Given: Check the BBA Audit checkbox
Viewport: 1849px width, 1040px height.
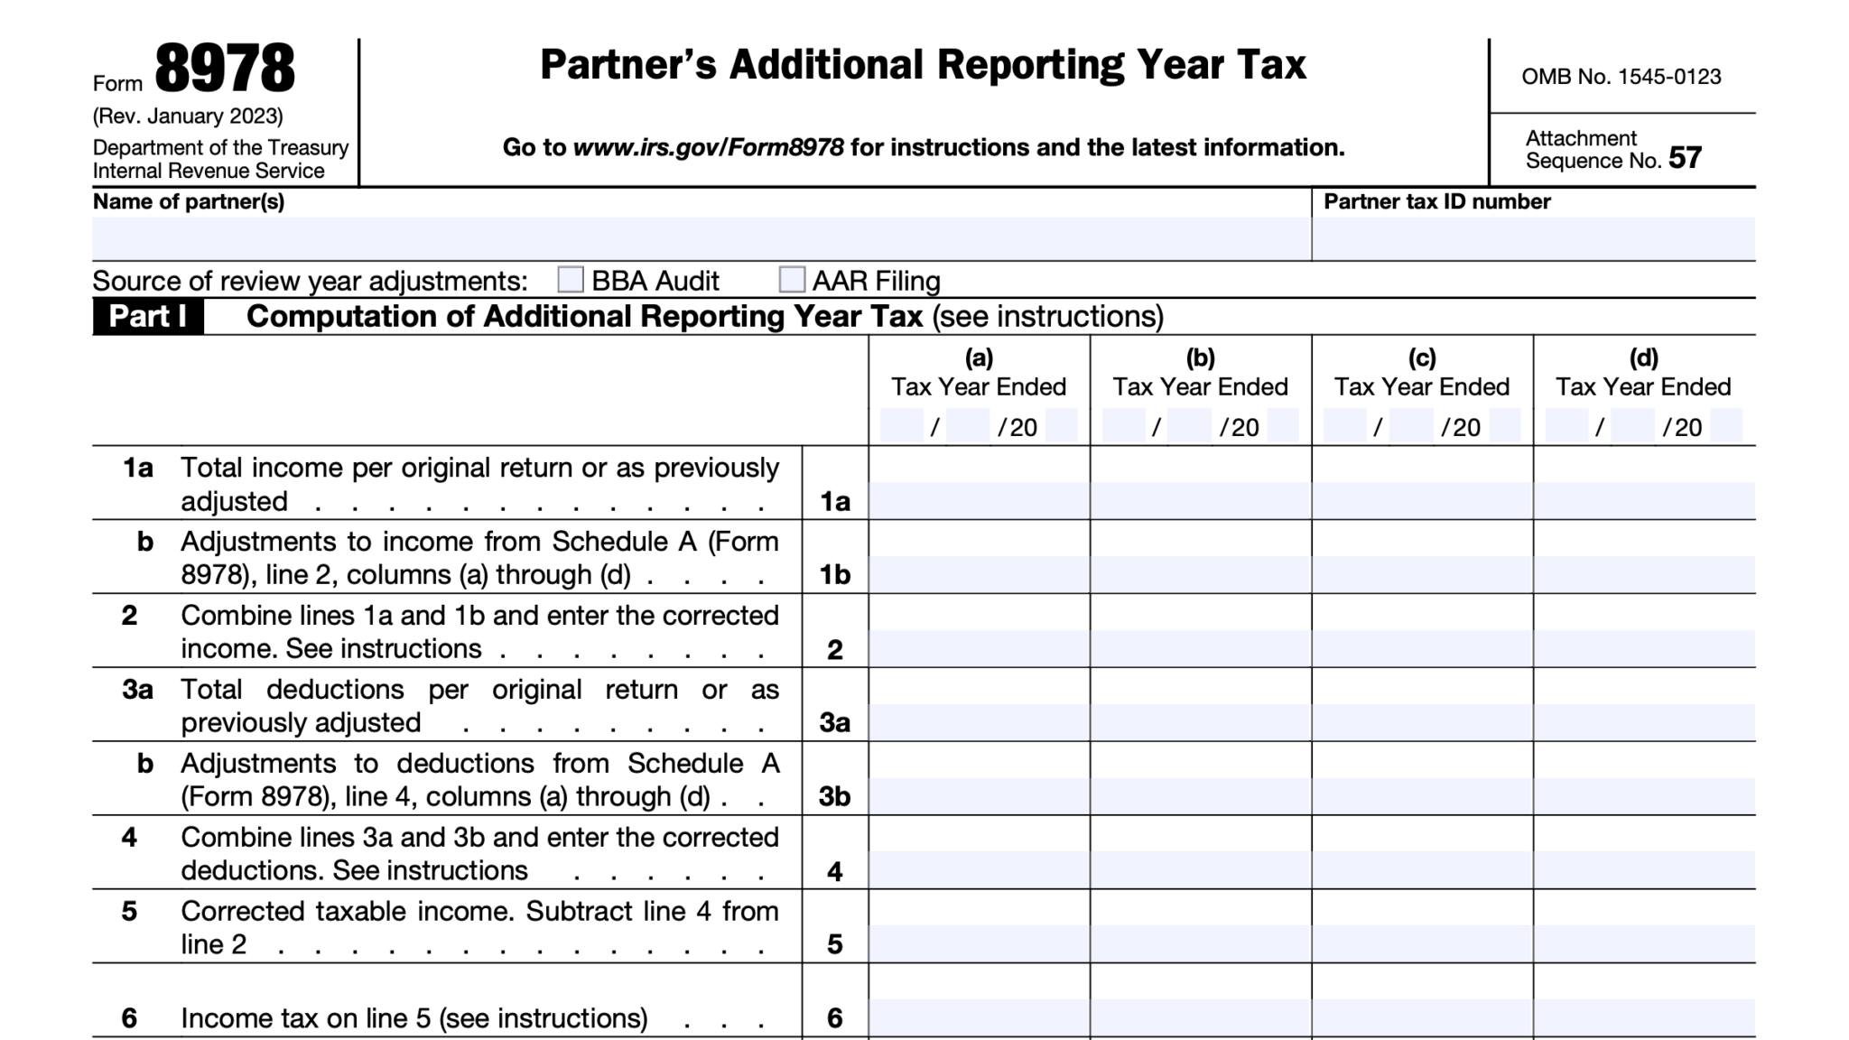Looking at the screenshot, I should (x=570, y=281).
